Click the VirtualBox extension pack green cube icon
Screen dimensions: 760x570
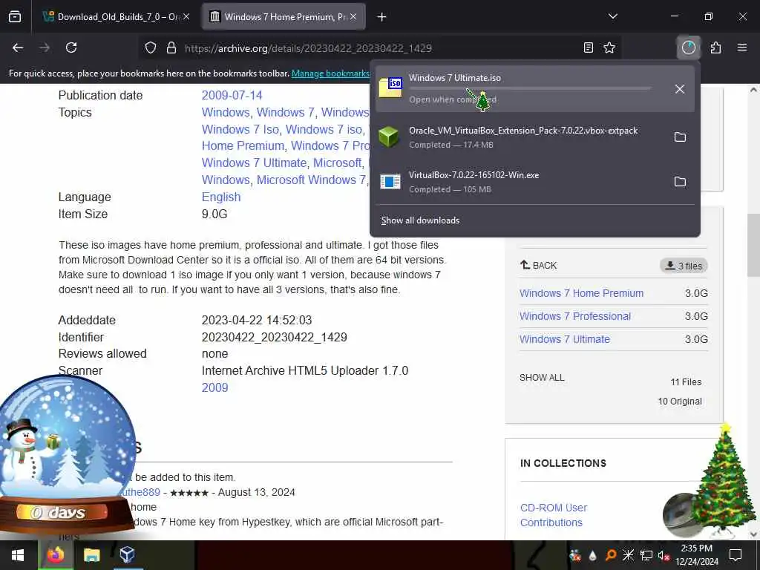click(389, 137)
